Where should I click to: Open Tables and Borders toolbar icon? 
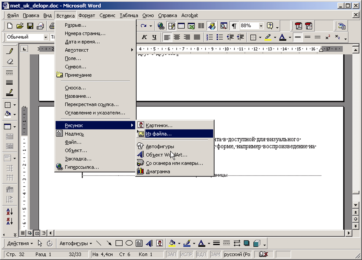[171, 26]
